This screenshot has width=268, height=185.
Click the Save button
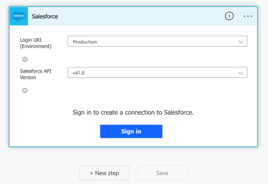coord(162,173)
